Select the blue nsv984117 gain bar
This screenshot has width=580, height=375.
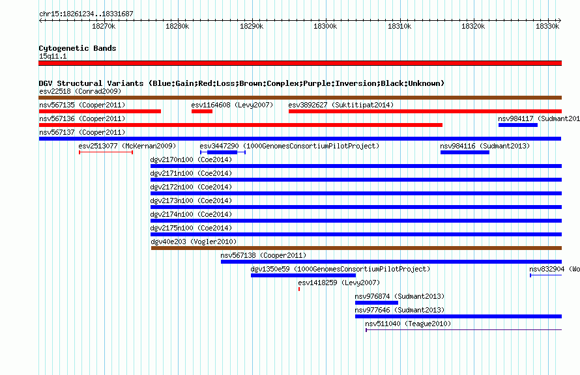518,125
